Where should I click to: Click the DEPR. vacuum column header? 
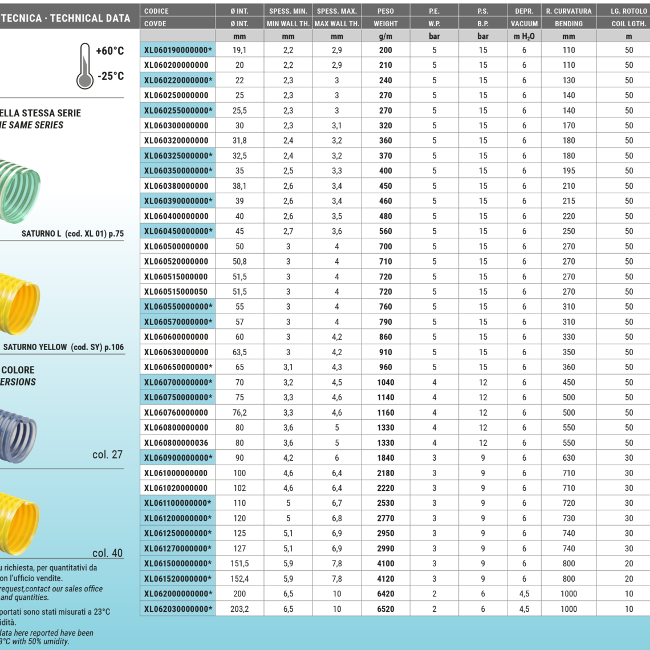524,11
